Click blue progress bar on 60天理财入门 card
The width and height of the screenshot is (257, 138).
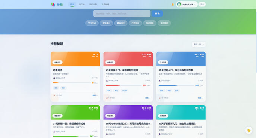pyautogui.click(x=176, y=85)
